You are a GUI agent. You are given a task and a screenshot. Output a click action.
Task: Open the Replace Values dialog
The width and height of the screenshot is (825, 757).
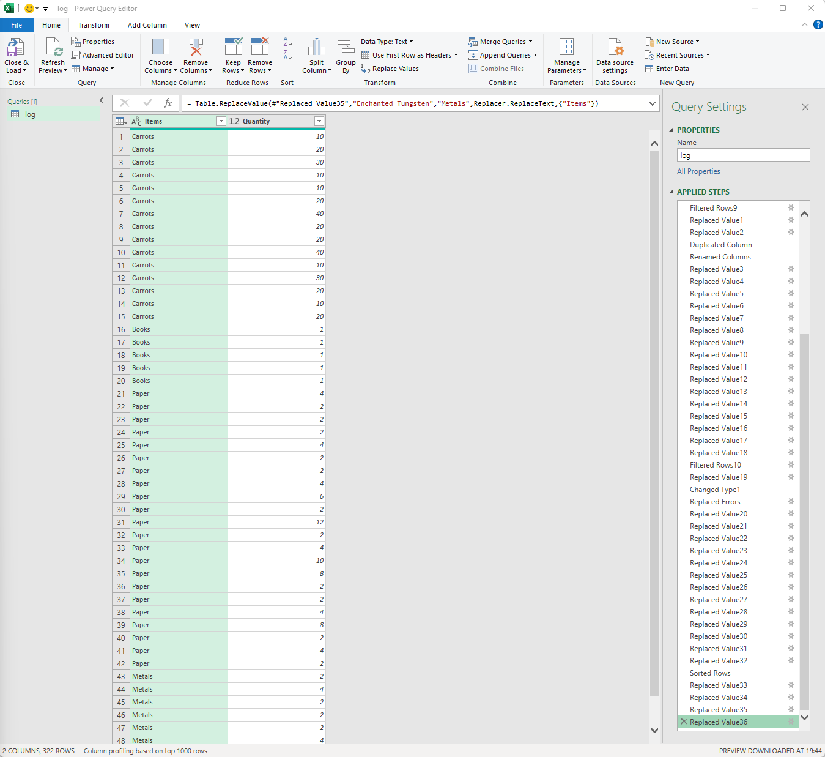[394, 69]
